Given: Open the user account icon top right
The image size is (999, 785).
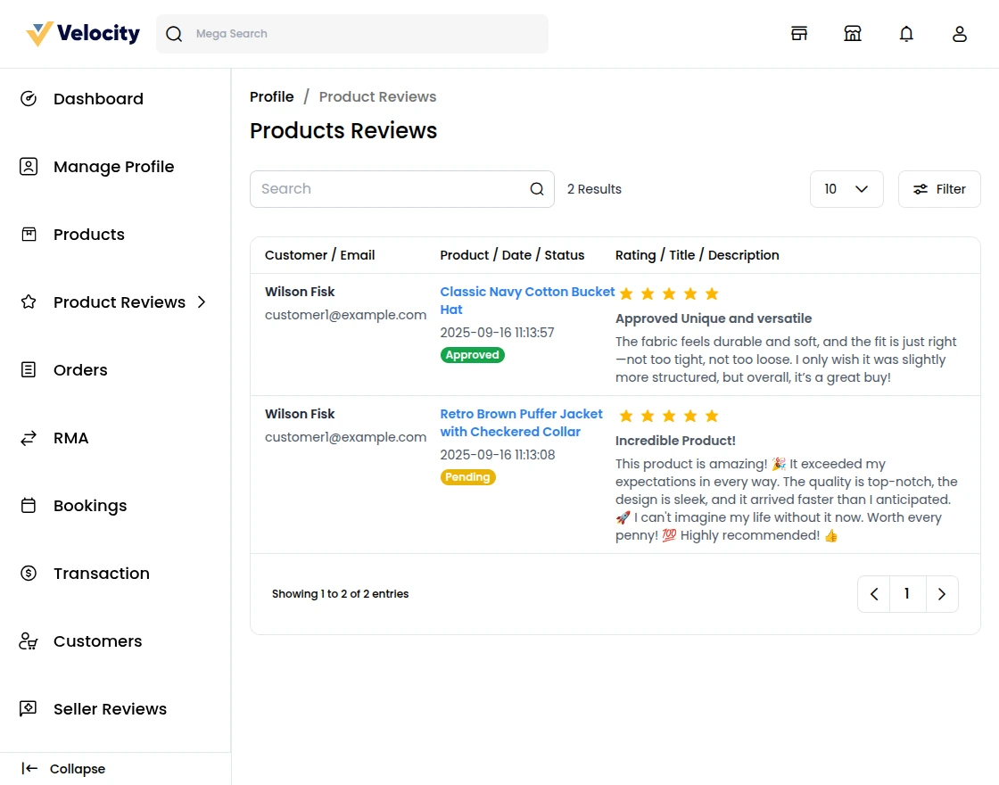Looking at the screenshot, I should (x=960, y=33).
